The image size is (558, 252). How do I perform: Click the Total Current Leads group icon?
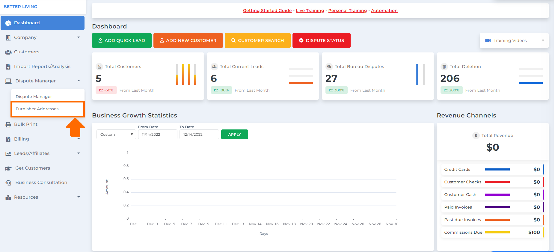point(214,67)
